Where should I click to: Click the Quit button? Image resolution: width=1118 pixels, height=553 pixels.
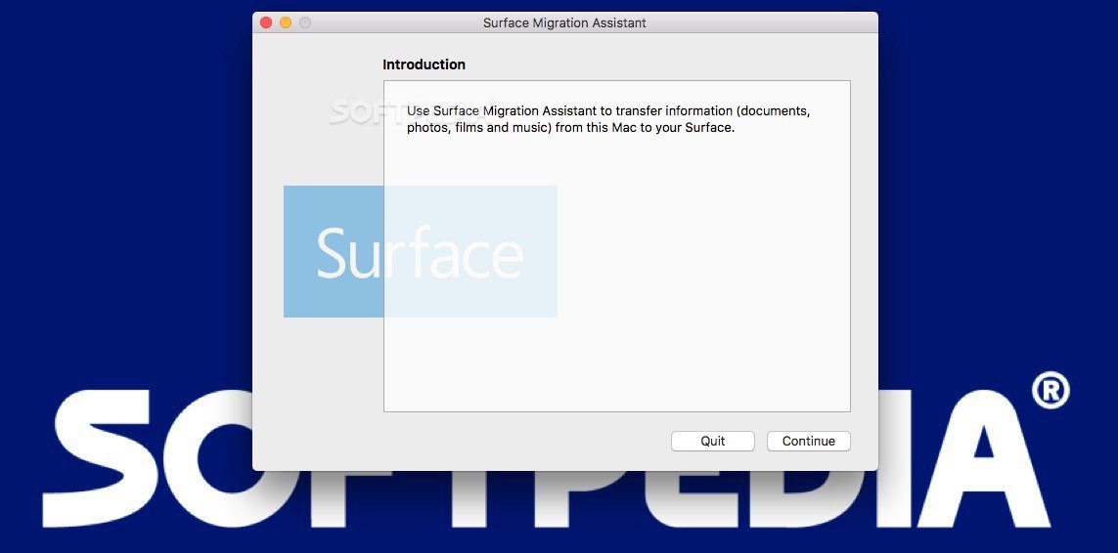[712, 441]
